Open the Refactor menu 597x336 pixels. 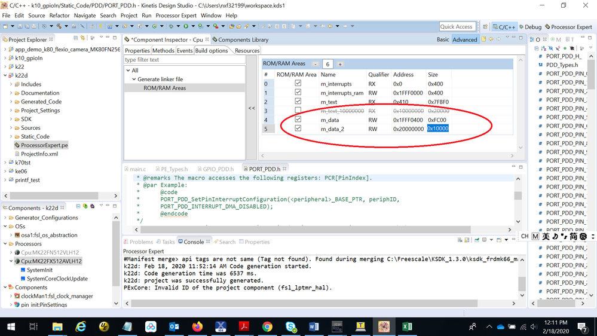[59, 16]
